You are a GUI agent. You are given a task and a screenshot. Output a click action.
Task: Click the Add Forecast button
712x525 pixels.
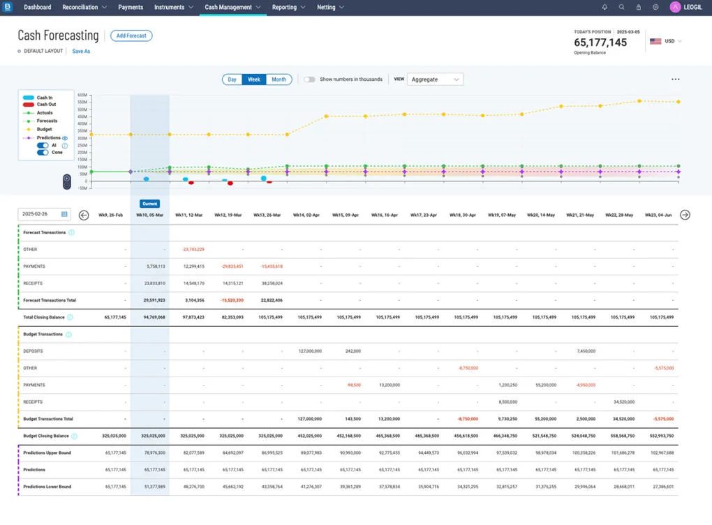[131, 36]
